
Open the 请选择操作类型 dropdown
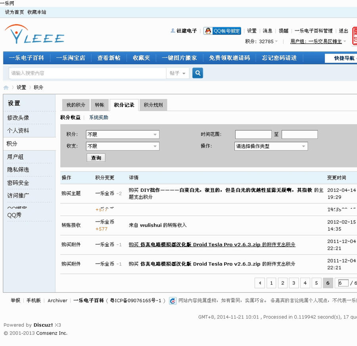271,146
